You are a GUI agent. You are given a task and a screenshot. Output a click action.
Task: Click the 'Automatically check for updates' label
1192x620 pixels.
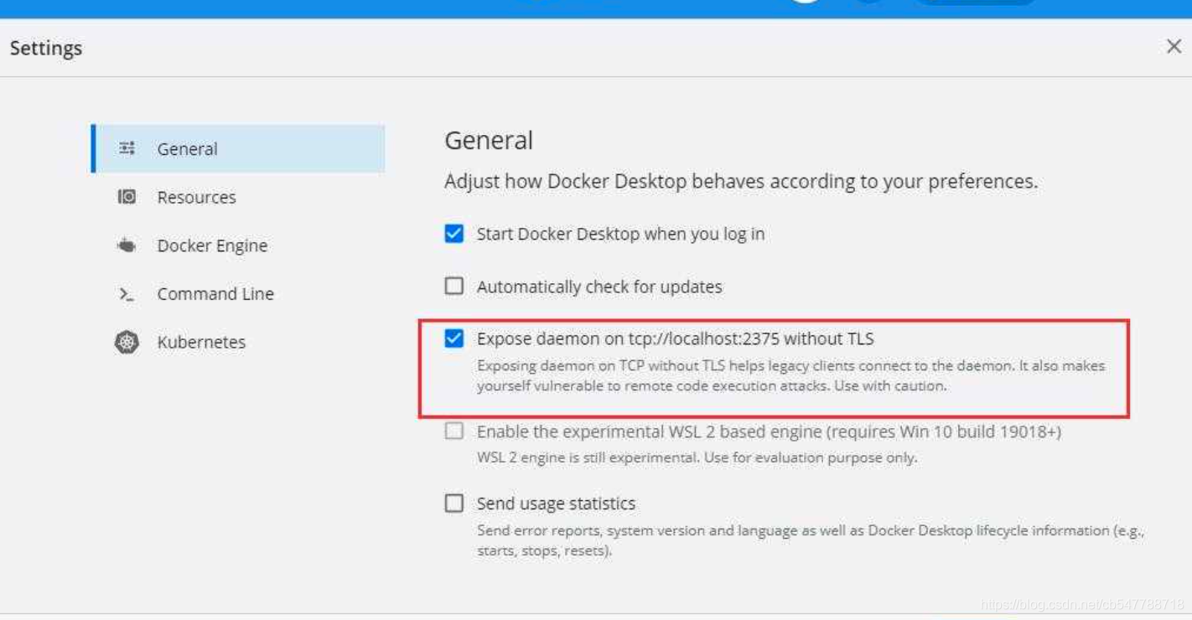pyautogui.click(x=599, y=287)
